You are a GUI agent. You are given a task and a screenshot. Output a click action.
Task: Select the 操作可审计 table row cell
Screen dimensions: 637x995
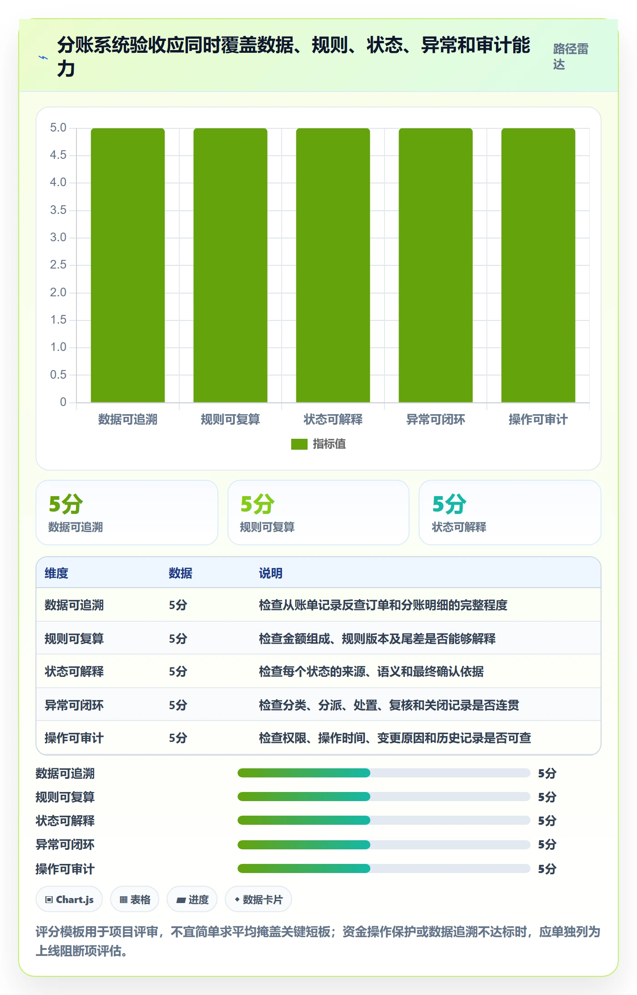coord(74,738)
